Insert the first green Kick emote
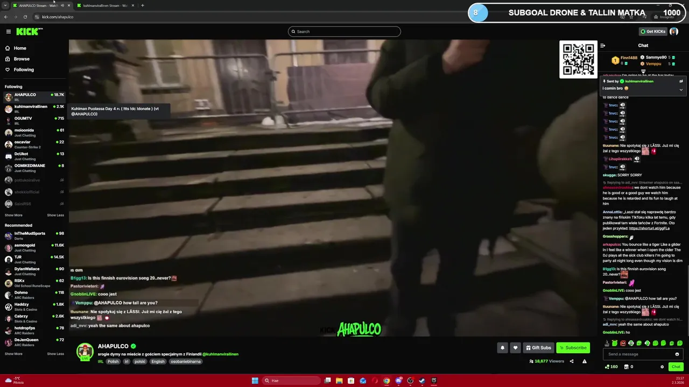 [615, 343]
